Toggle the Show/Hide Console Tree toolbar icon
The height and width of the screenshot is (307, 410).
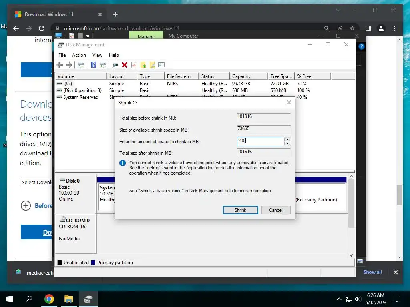coord(81,65)
